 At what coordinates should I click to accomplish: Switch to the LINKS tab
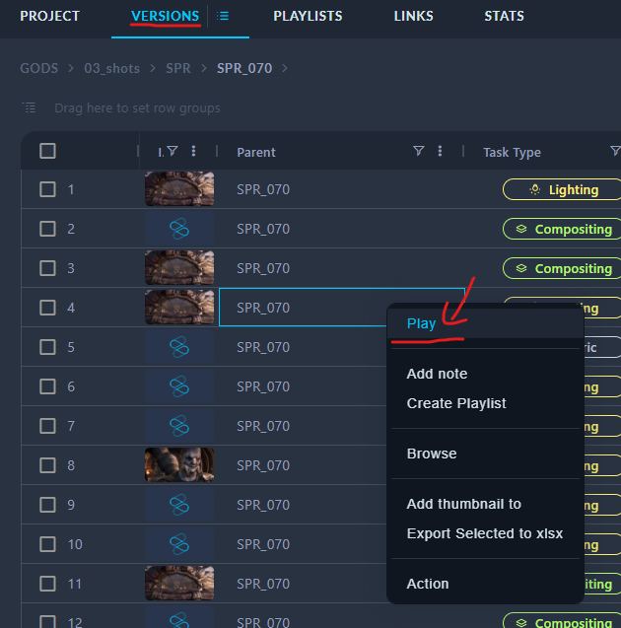click(413, 16)
